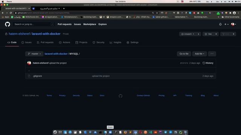Click the gitignore file icon
Image resolution: width=241 pixels, height=135 pixels.
pyautogui.click(x=29, y=76)
